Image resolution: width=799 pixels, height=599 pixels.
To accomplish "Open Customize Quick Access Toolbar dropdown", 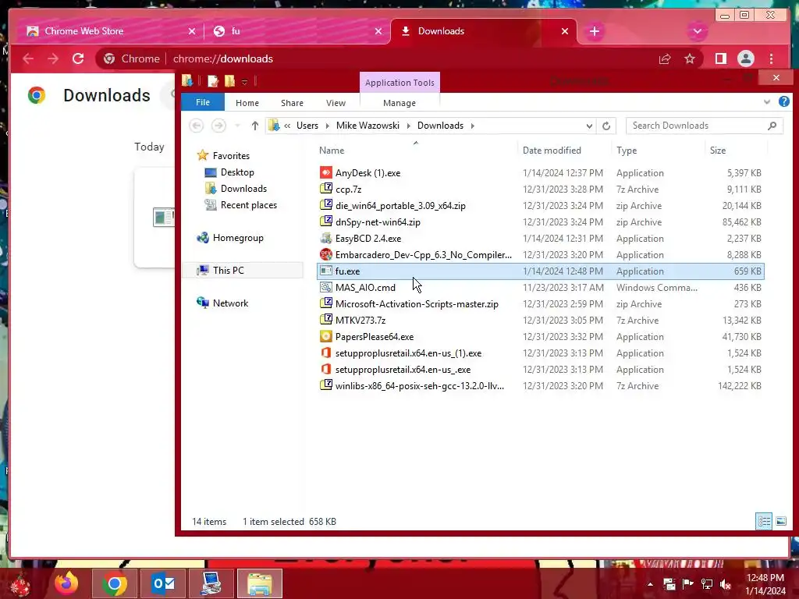I will [x=244, y=81].
